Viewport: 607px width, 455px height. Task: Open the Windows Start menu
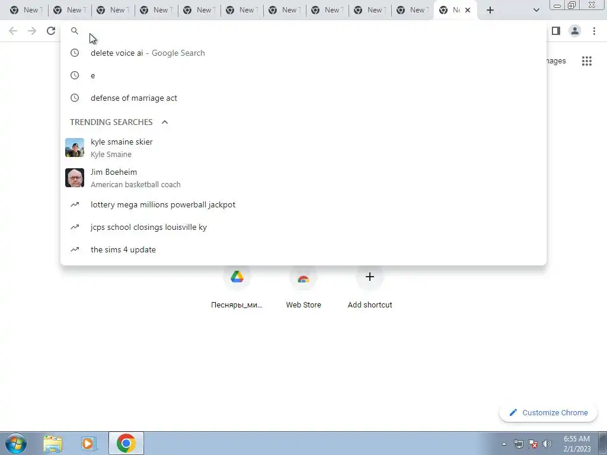coord(16,443)
